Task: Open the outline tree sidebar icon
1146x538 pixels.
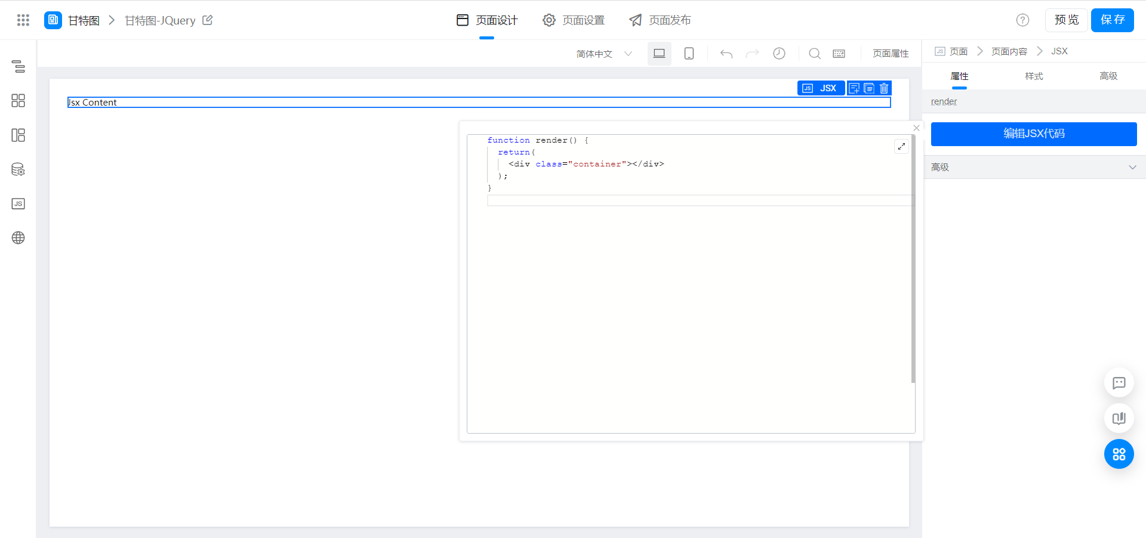Action: [19, 66]
